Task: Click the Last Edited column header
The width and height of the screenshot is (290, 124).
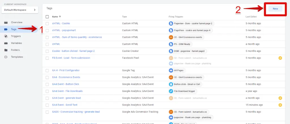Action: pos(251,17)
